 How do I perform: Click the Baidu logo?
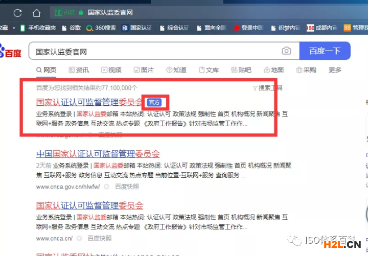click(11, 51)
